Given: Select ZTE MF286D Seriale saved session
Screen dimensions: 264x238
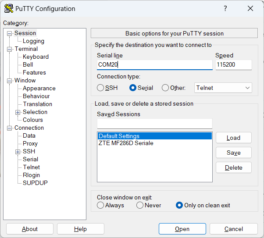Looking at the screenshot, I should click(126, 143).
